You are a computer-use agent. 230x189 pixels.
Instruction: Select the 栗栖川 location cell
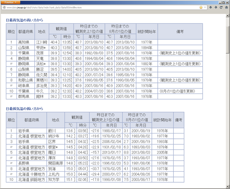point(42,80)
